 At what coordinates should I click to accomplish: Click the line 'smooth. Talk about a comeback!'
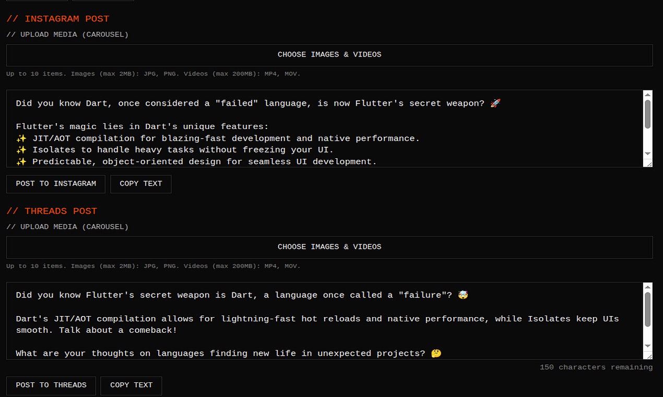coord(97,330)
